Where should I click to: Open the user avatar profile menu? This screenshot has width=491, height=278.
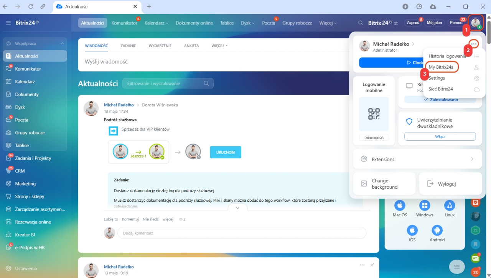476,23
